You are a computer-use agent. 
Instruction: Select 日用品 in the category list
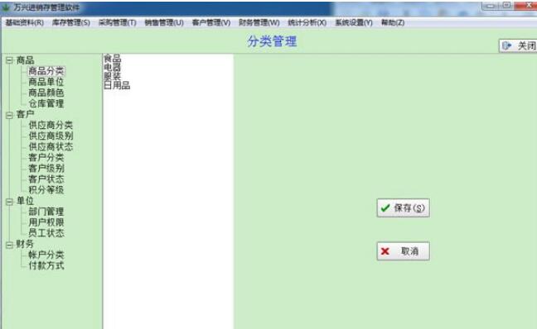[x=117, y=85]
